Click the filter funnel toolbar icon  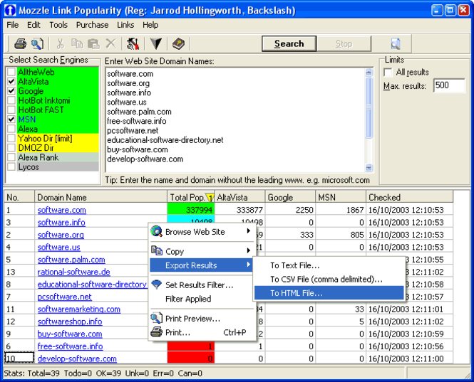[x=156, y=44]
